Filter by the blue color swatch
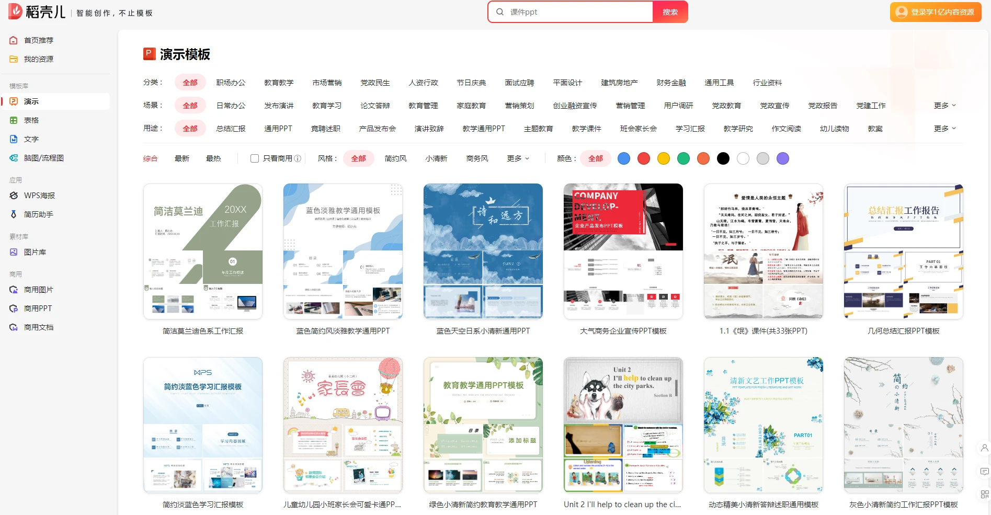Screen dimensions: 991x515 pyautogui.click(x=624, y=158)
